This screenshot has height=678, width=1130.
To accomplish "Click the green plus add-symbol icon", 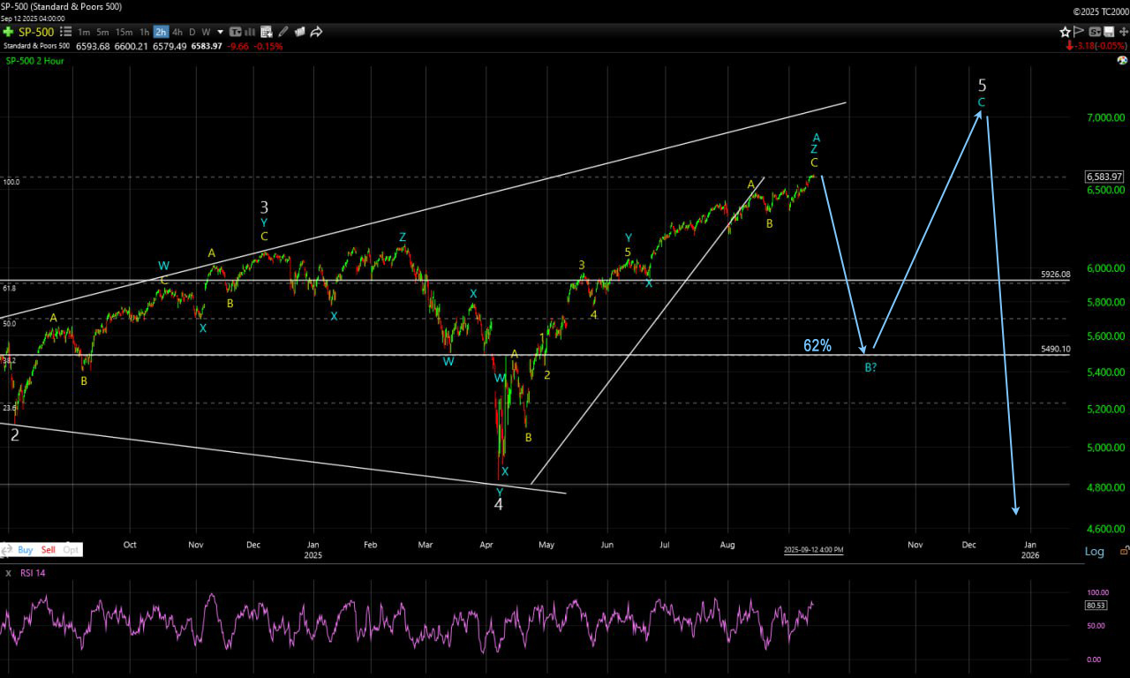I will pyautogui.click(x=8, y=32).
